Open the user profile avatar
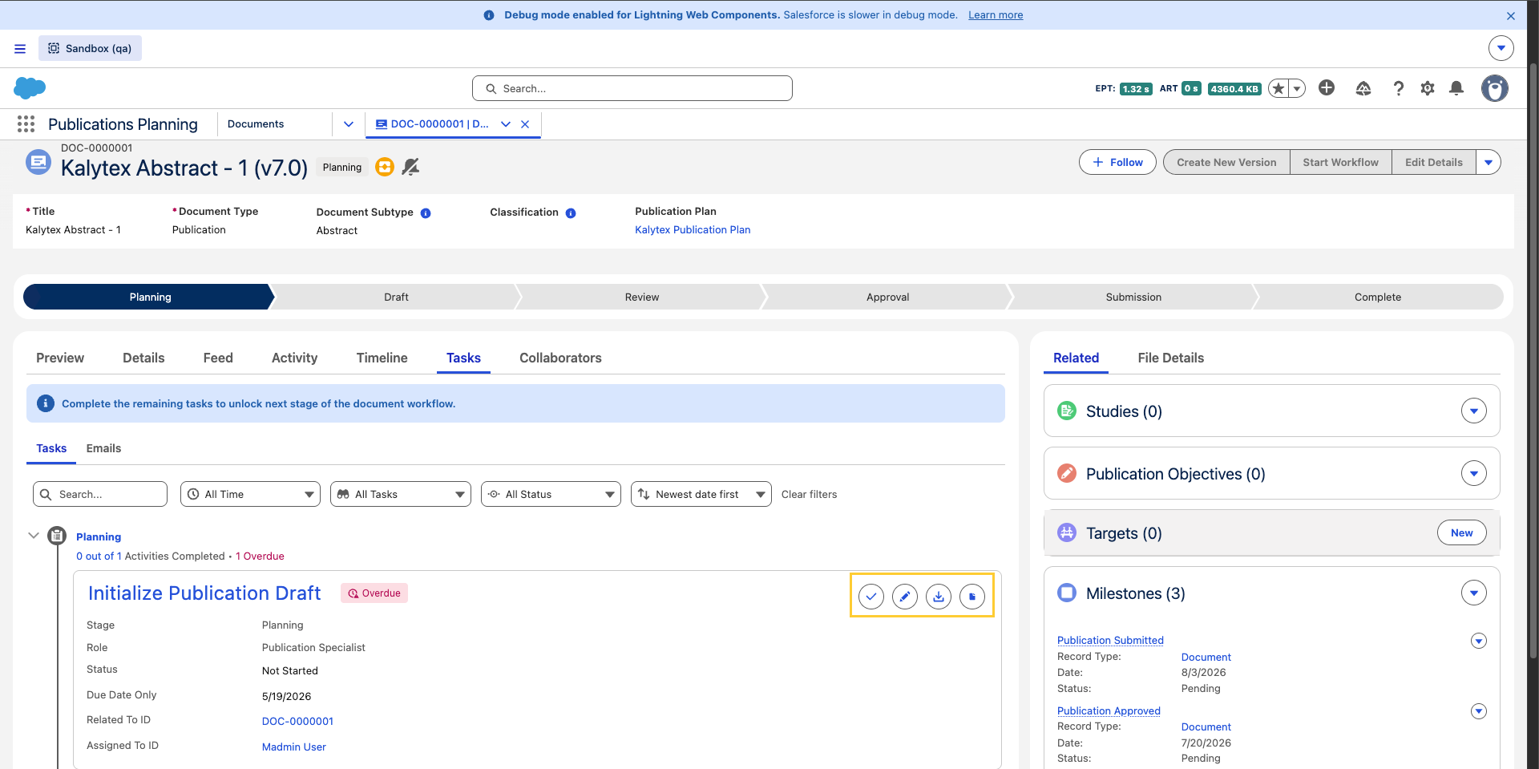The image size is (1539, 769). tap(1495, 88)
